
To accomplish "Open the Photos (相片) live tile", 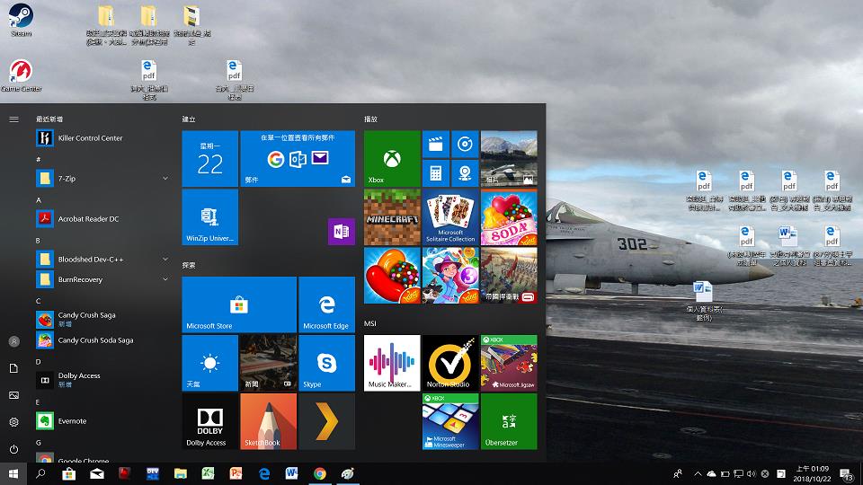I will pos(509,158).
